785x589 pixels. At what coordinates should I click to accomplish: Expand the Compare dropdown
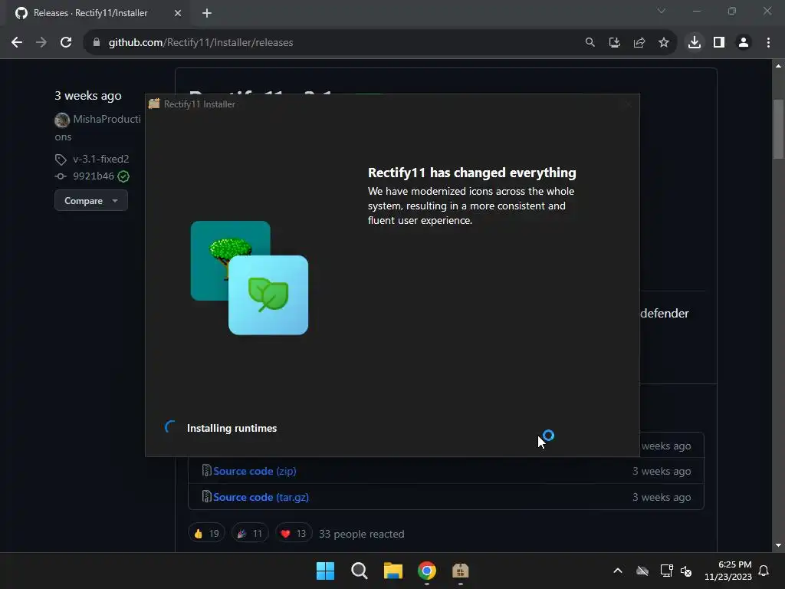click(x=91, y=200)
